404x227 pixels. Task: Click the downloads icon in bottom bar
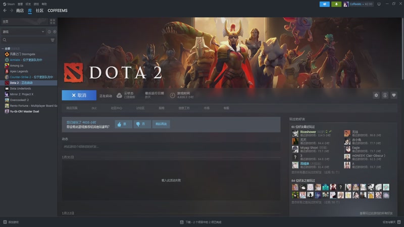tap(182, 222)
